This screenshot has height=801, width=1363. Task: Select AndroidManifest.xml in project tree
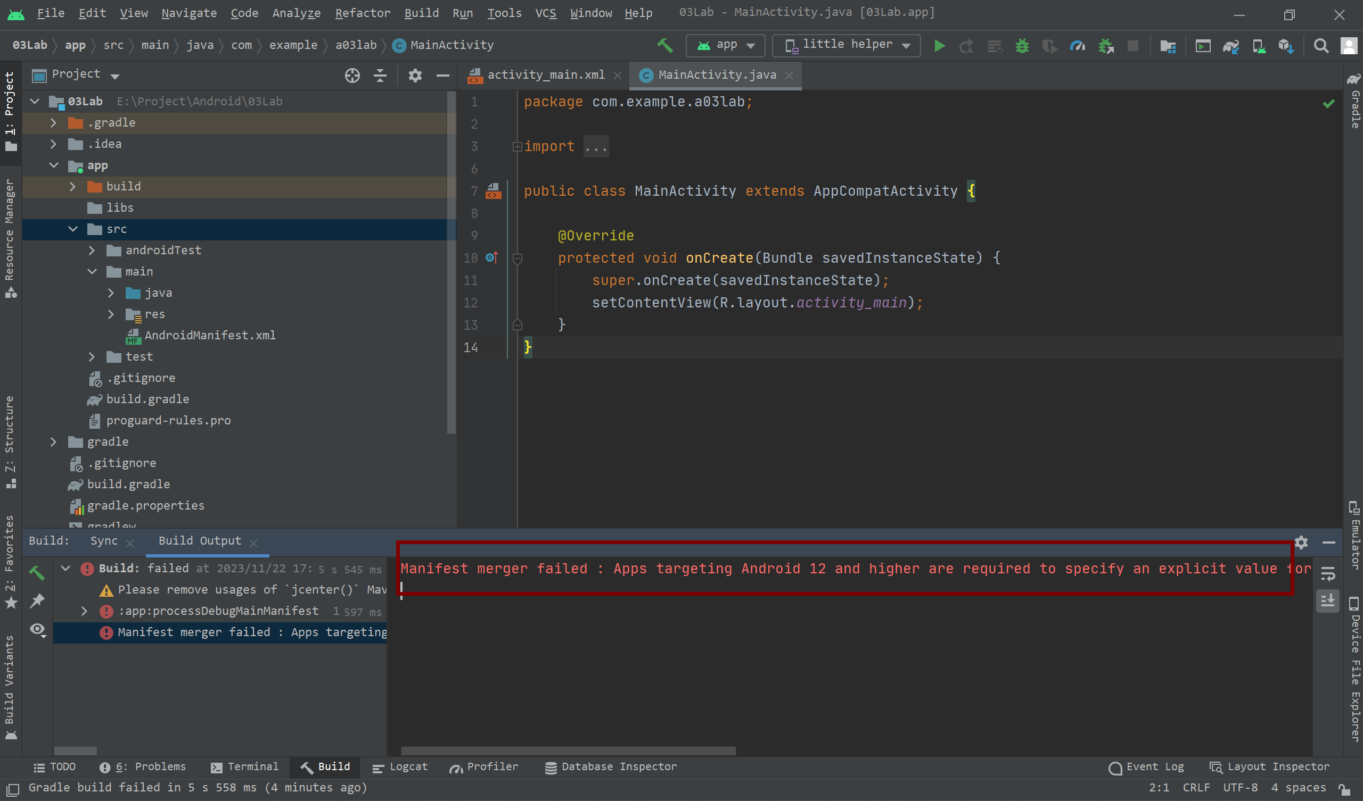210,336
